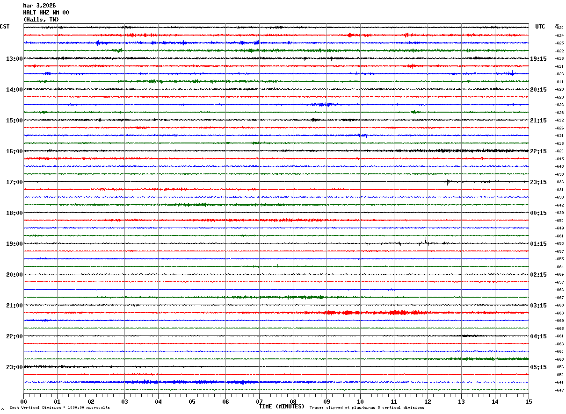The image size is (566, 414).
Task: Click the 14:00 CST time label
Action: tap(15, 90)
